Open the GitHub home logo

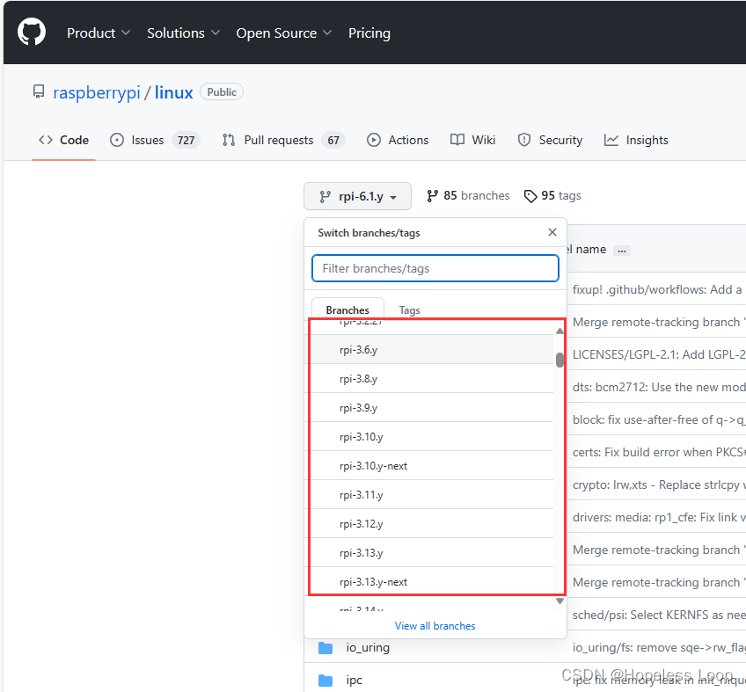tap(32, 33)
